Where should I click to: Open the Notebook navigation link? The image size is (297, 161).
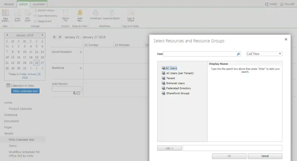click(11, 115)
